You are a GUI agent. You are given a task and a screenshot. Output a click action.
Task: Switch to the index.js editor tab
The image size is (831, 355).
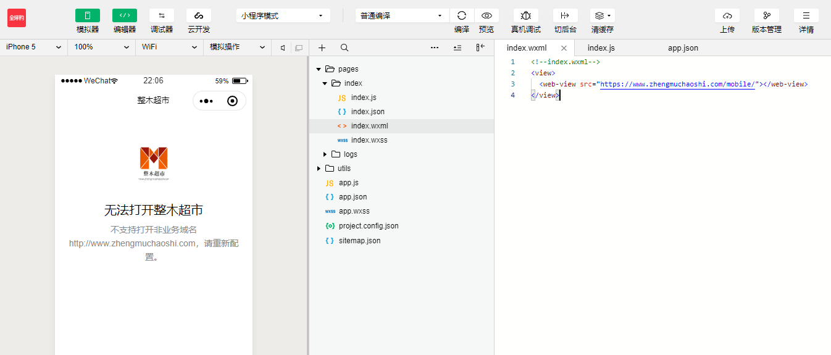601,48
